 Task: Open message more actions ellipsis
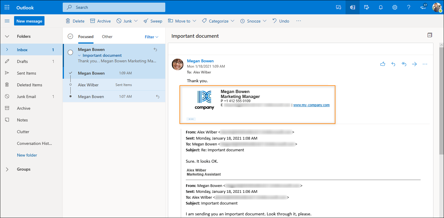click(x=425, y=64)
